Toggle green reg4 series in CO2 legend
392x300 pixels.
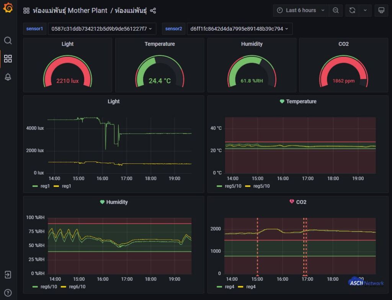(x=225, y=287)
